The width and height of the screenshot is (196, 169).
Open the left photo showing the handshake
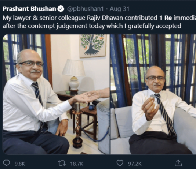point(56,94)
